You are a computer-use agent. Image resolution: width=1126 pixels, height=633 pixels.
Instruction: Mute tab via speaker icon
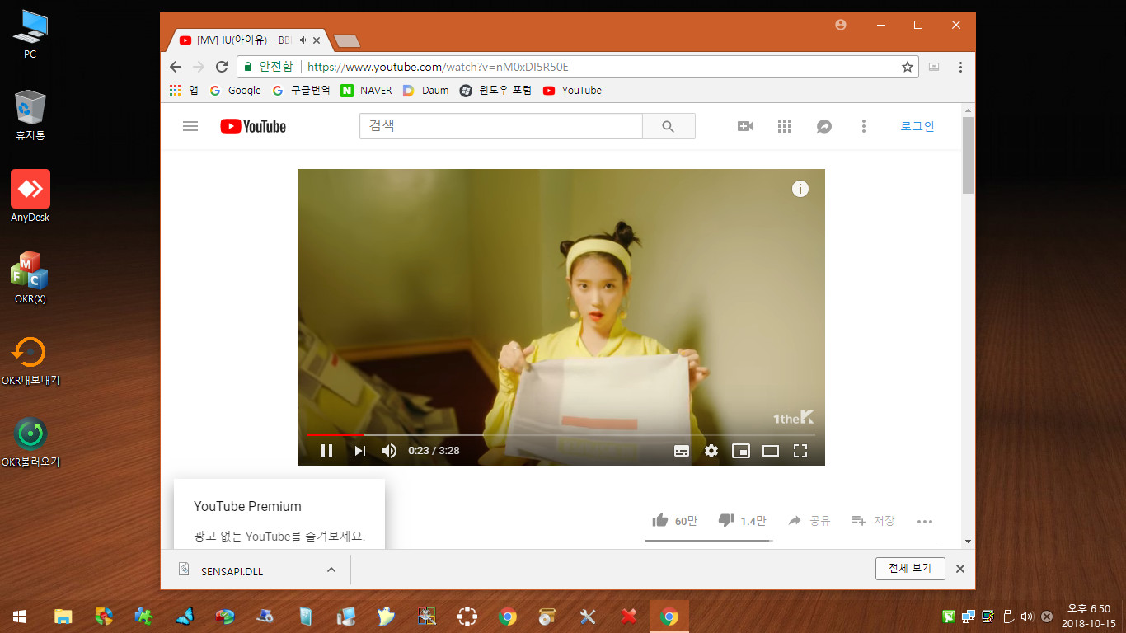304,40
